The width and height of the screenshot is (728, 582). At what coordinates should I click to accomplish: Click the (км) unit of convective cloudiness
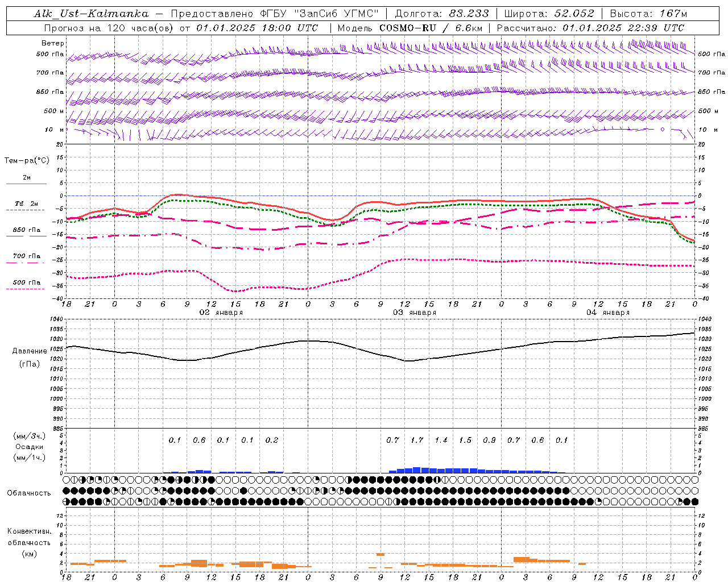pyautogui.click(x=29, y=554)
